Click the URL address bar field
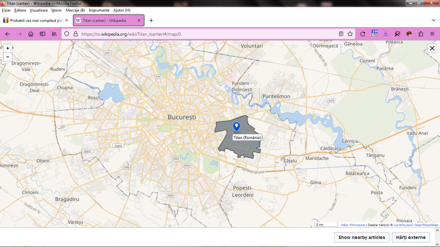Image resolution: width=440 pixels, height=247 pixels. 205,34
